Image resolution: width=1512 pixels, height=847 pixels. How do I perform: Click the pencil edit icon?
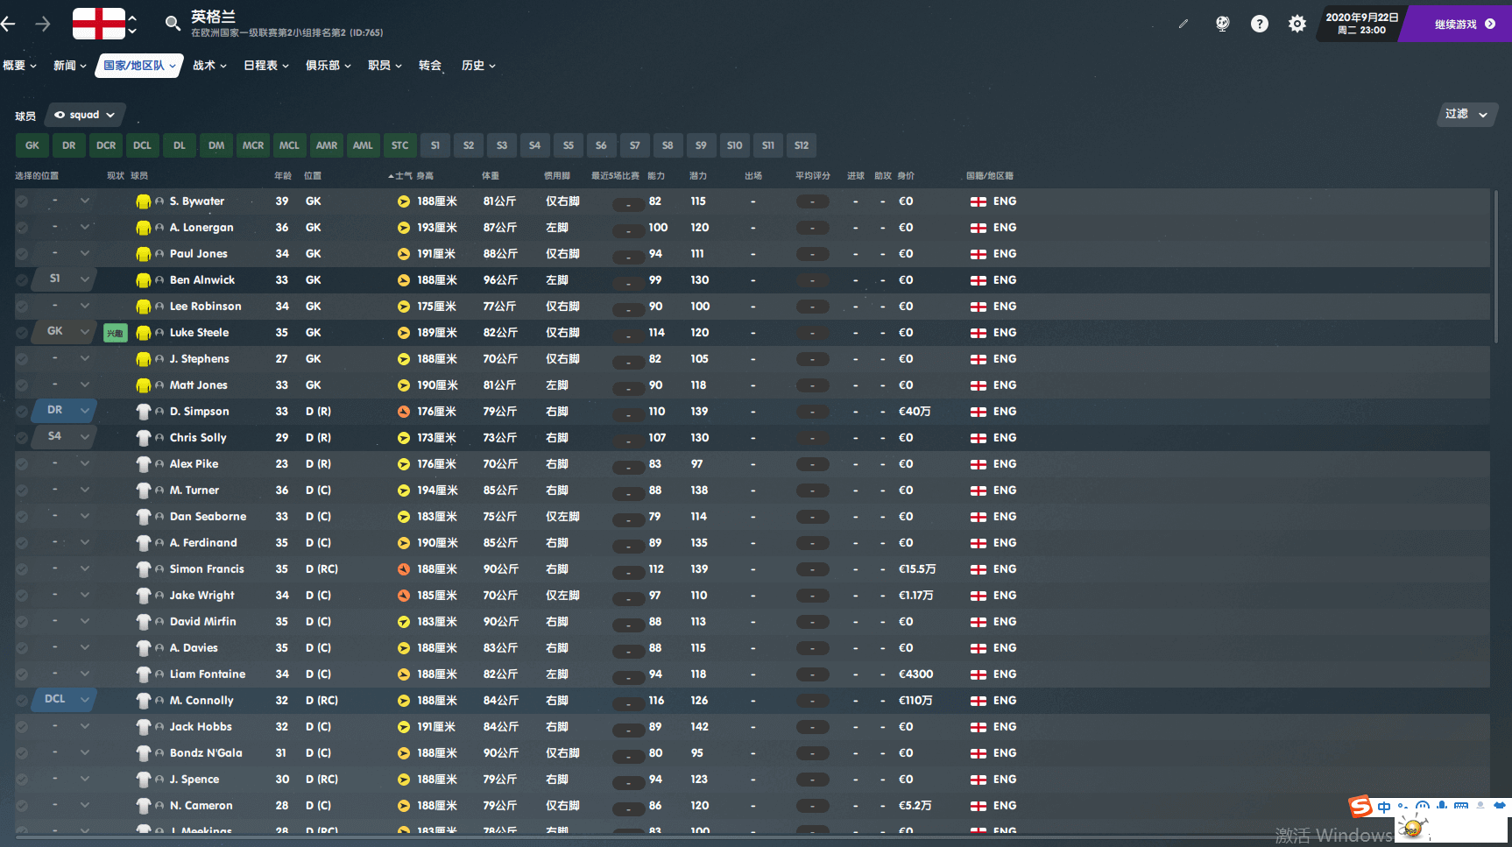[x=1183, y=25]
